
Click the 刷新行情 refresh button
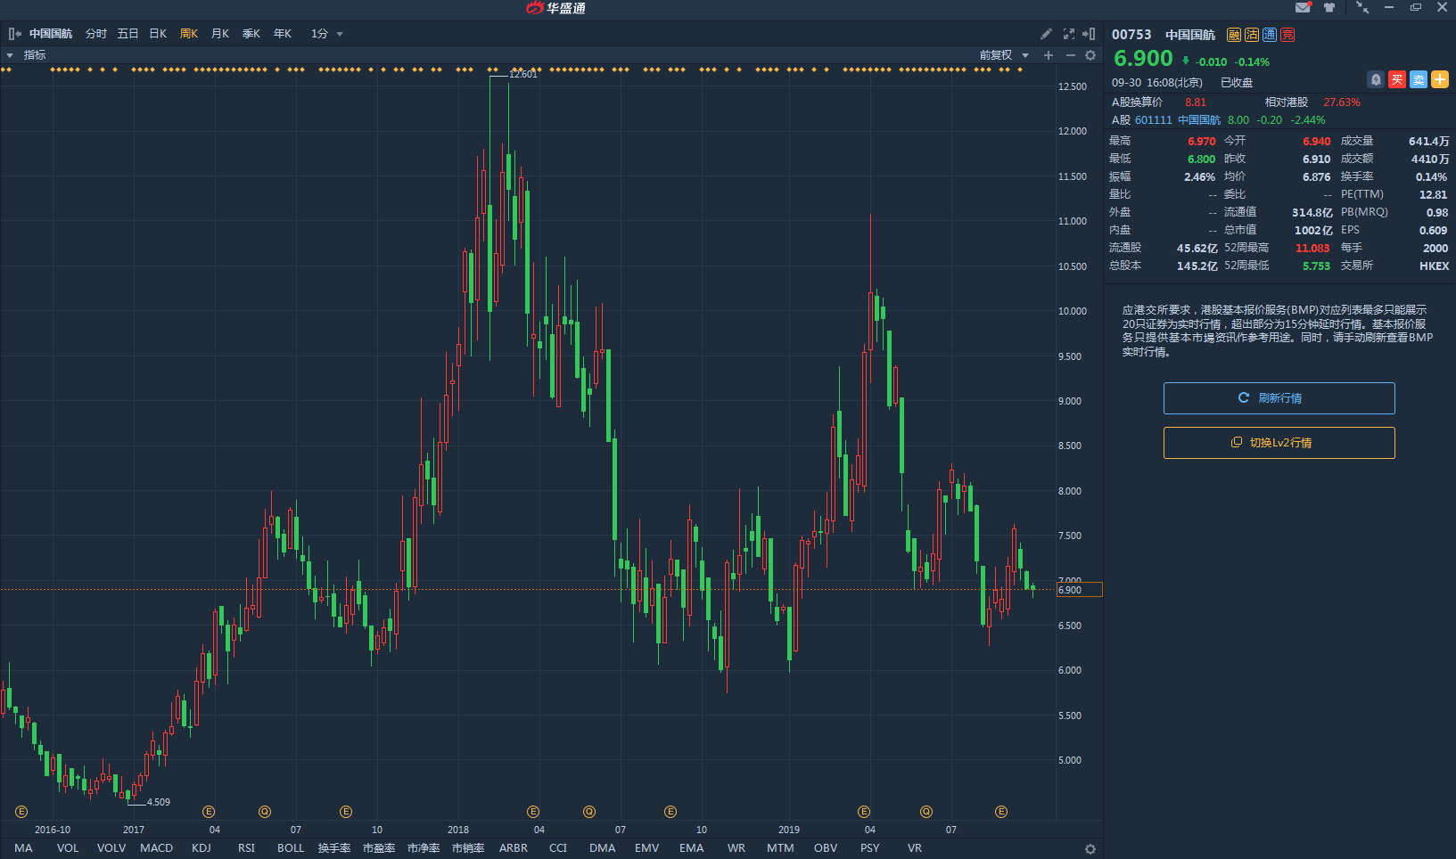[1279, 398]
